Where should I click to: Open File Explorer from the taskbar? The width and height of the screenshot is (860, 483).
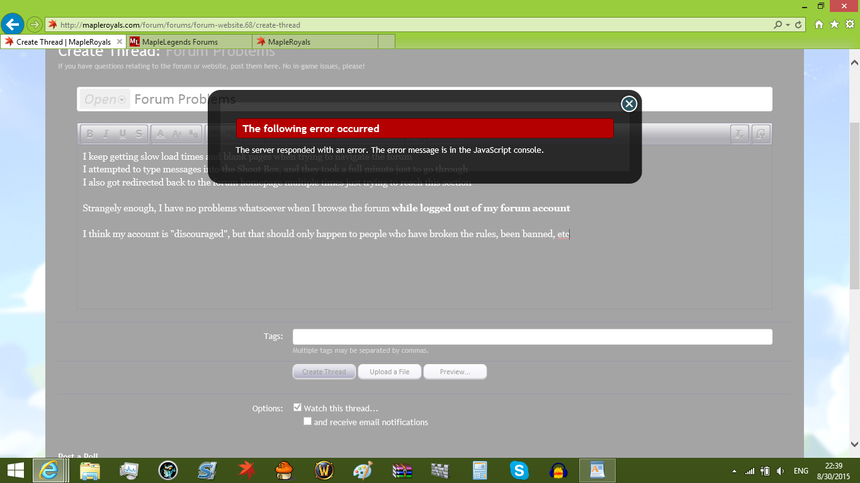tap(90, 470)
